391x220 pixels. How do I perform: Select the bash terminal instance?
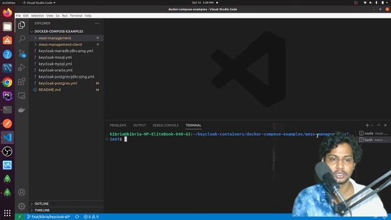pyautogui.click(x=373, y=140)
